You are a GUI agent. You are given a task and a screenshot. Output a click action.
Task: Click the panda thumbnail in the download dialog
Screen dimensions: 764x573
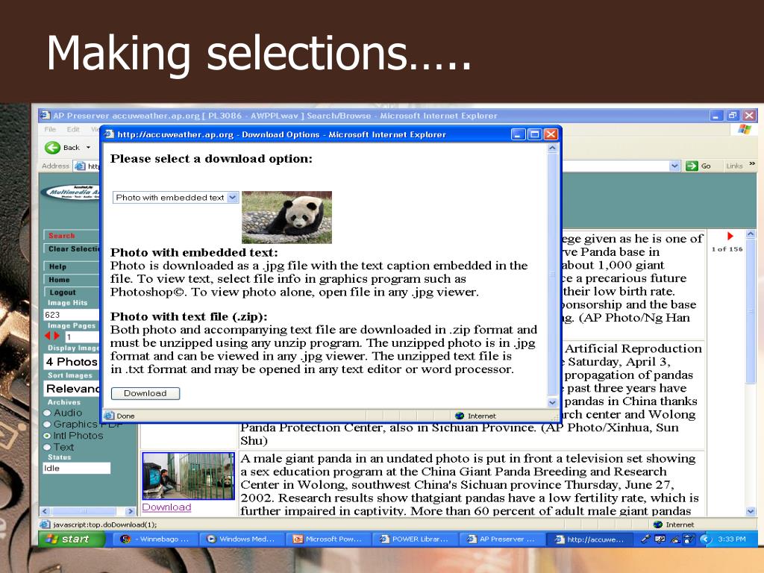[x=286, y=217]
